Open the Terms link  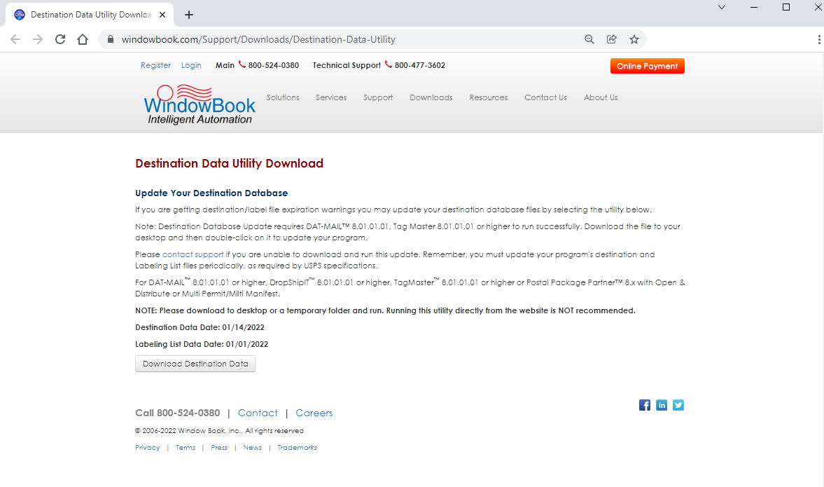tap(185, 448)
